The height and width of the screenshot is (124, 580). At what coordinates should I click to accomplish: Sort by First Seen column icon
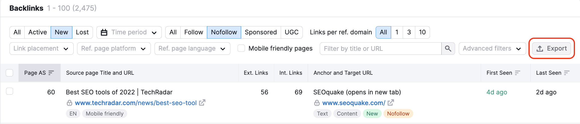pos(517,73)
